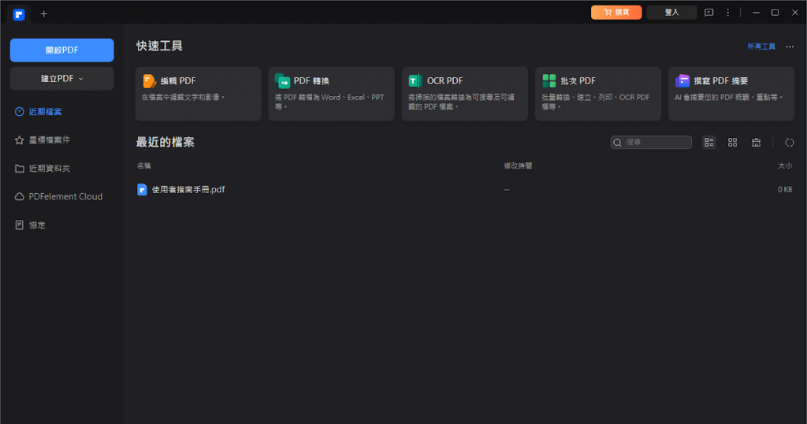This screenshot has height=424, width=807.
Task: Click the star icon in the sidebar
Action: click(20, 140)
